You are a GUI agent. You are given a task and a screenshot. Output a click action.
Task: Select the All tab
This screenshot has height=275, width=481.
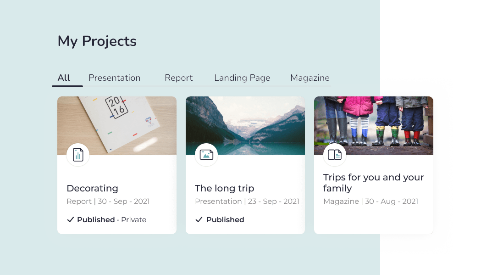[x=64, y=78]
